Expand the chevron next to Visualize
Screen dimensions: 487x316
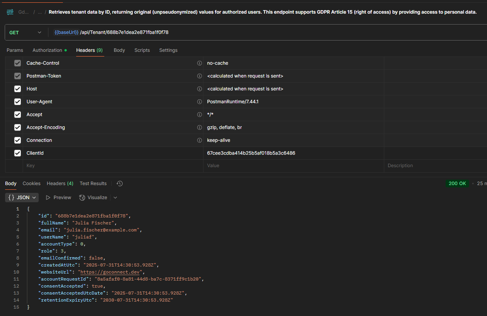115,198
